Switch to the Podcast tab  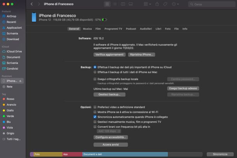tap(131, 29)
